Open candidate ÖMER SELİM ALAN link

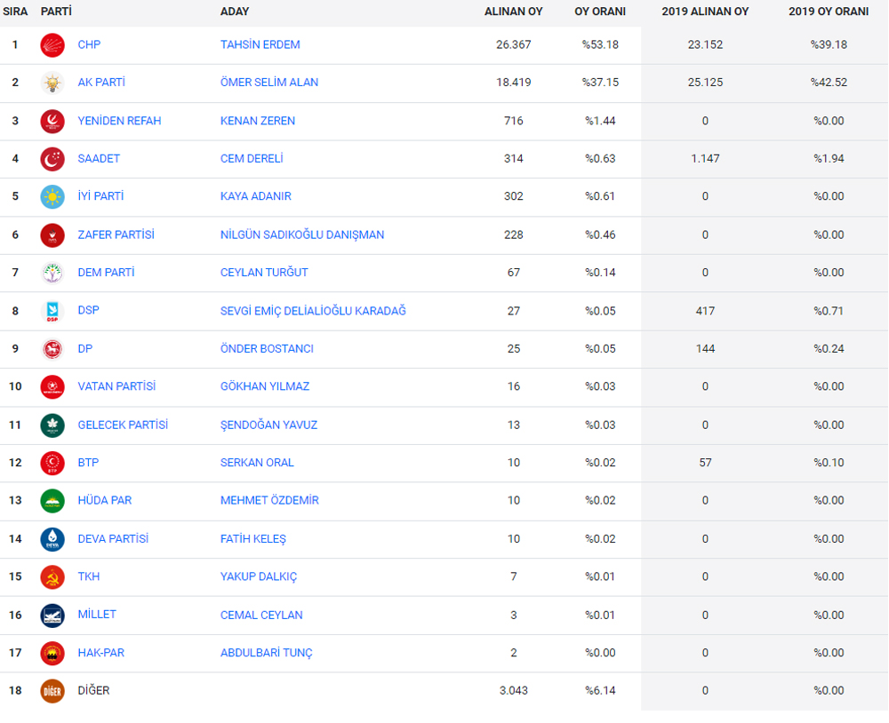pos(269,83)
